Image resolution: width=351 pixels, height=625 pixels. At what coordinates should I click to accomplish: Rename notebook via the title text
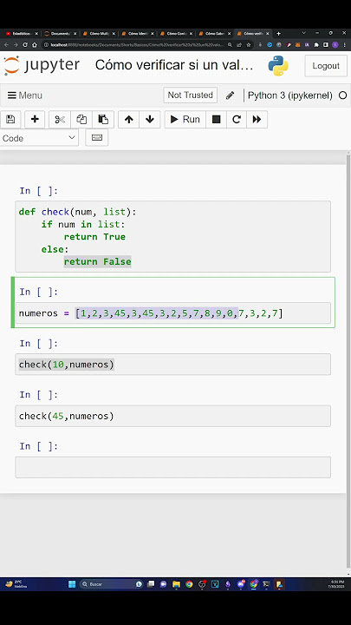pos(174,64)
